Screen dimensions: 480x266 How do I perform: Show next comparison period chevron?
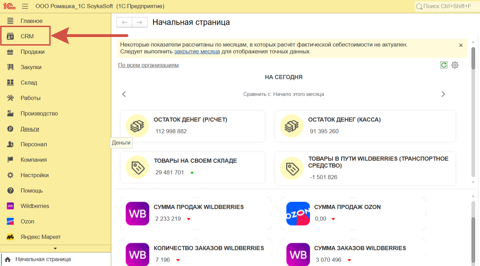click(443, 94)
